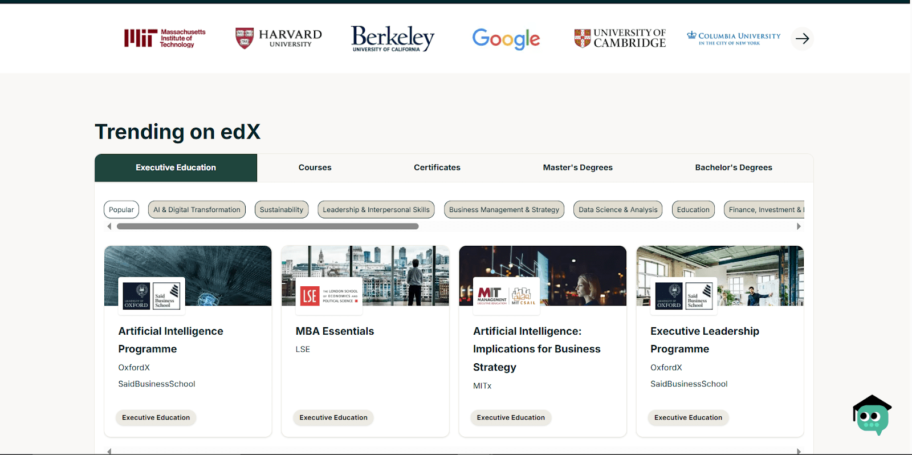Open the Bachelor's Degrees tab
This screenshot has width=912, height=455.
coord(734,168)
